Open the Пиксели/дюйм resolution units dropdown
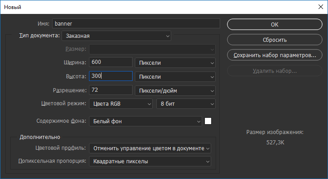This screenshot has height=179, width=328. tap(175, 91)
